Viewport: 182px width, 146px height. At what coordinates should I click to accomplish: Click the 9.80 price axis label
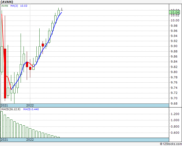(174, 72)
